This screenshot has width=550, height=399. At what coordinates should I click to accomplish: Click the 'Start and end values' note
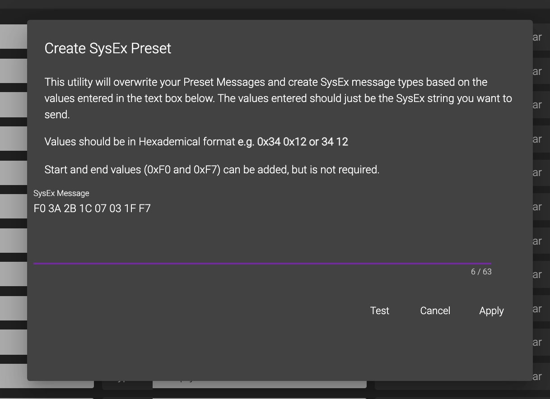212,170
